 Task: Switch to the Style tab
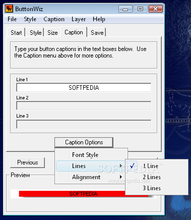(35, 32)
